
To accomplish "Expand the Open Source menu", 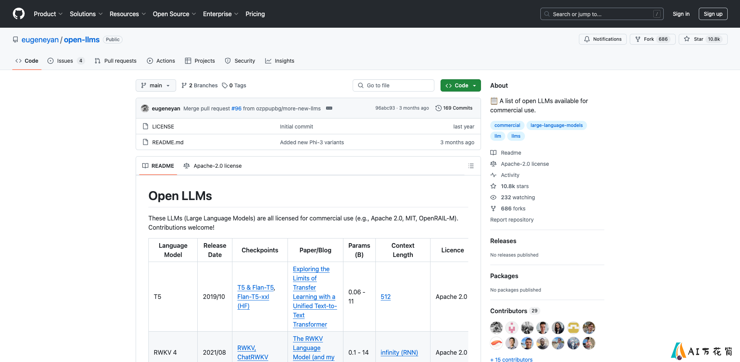I will pyautogui.click(x=174, y=14).
